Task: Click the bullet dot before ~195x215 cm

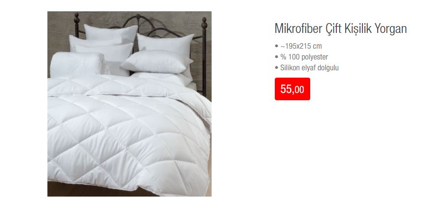Action: (276, 46)
